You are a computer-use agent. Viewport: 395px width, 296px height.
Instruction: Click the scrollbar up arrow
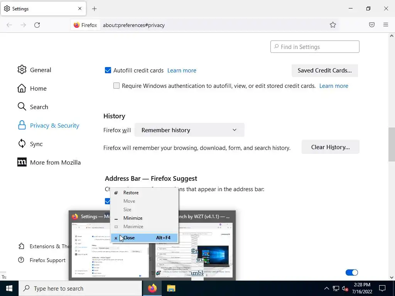point(392,36)
